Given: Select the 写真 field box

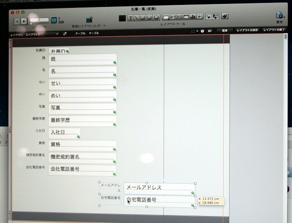Looking at the screenshot, I should click(x=83, y=109).
